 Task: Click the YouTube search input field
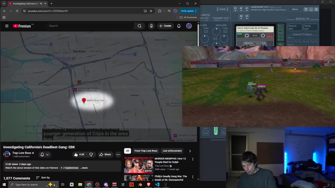(x=90, y=26)
